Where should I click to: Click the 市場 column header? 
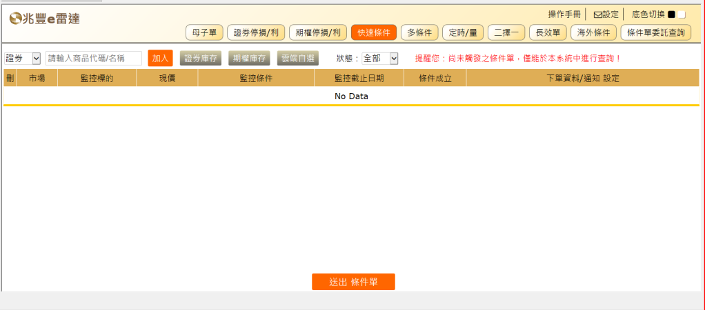37,78
